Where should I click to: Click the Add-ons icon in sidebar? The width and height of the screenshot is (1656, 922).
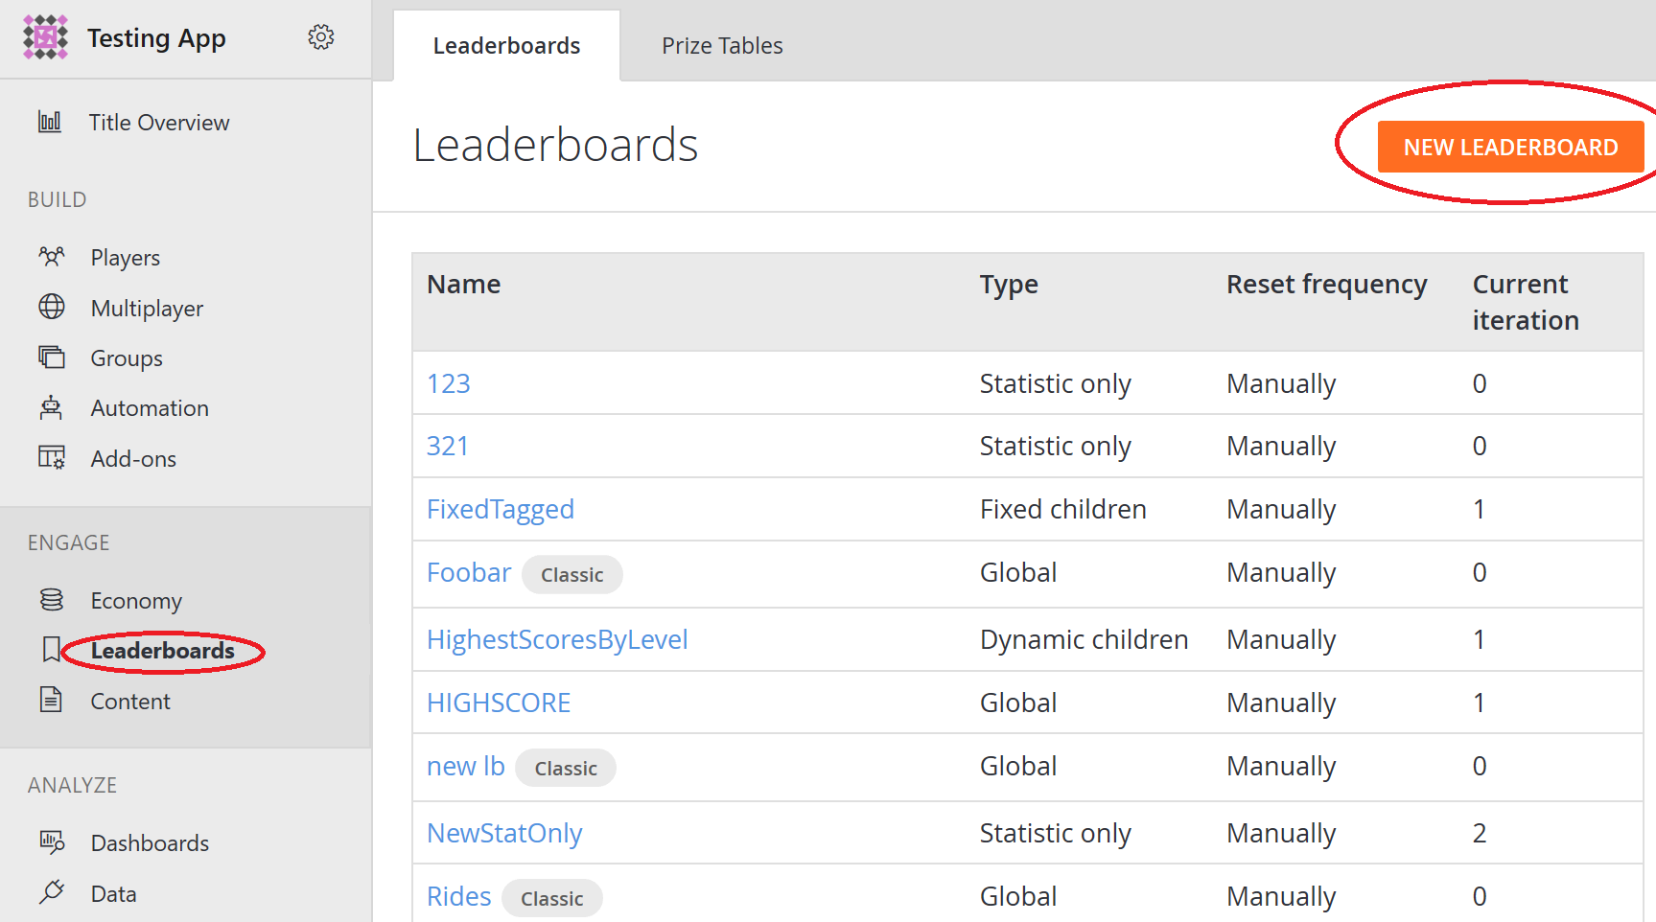point(52,457)
